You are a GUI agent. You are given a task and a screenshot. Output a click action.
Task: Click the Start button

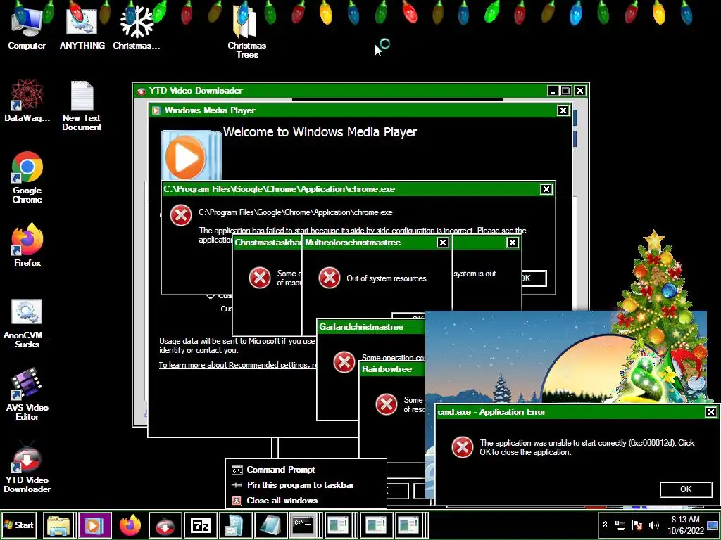point(19,525)
